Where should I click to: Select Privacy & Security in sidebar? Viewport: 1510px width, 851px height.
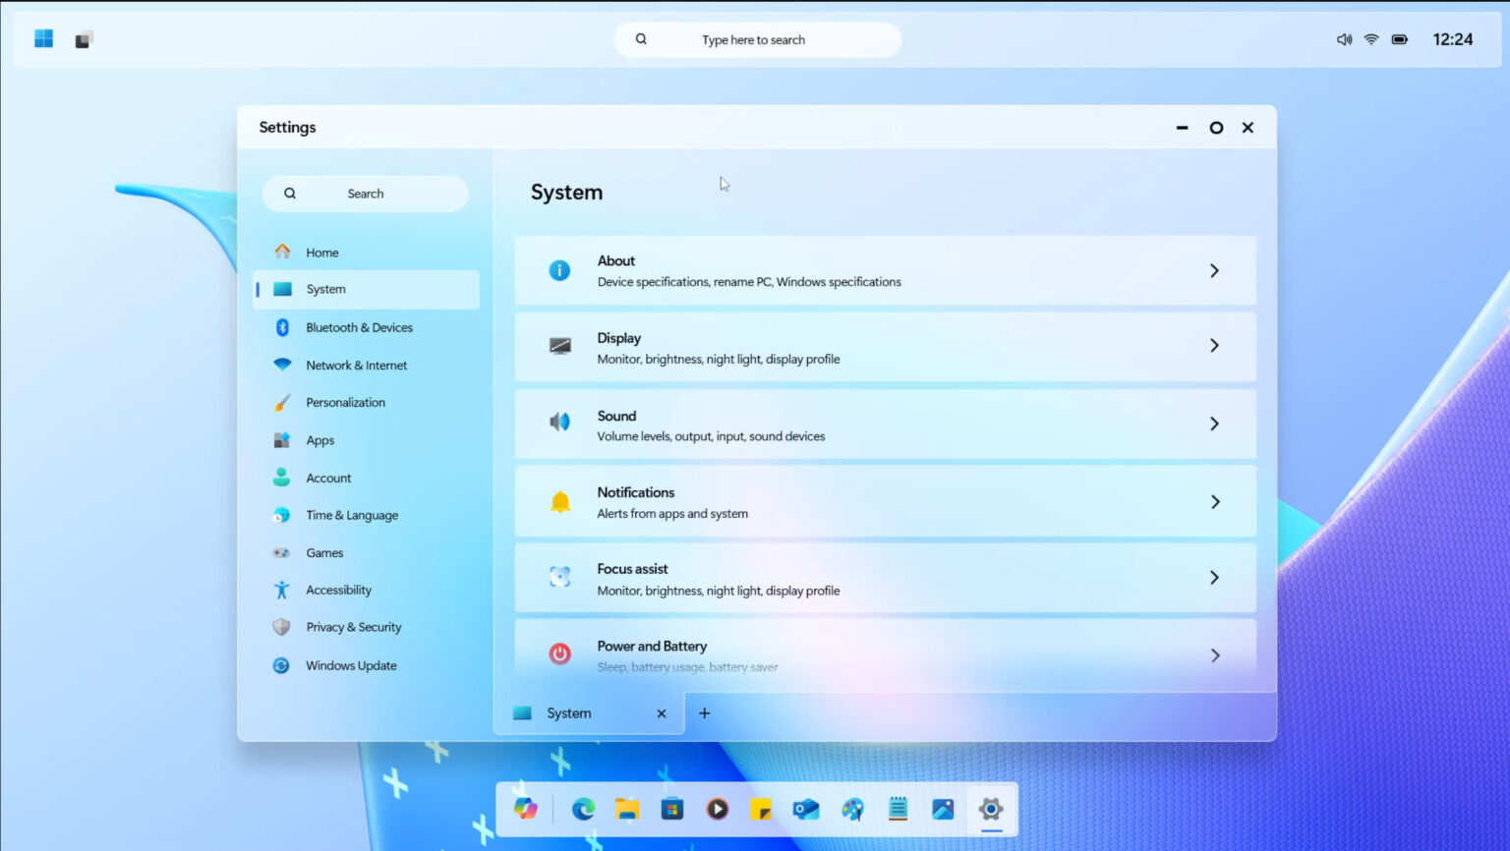353,627
